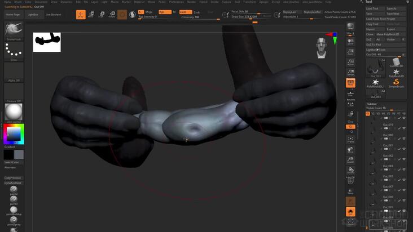This screenshot has height=232, width=413.
Task: Open the Dots stroke type selector
Action: (x=14, y=51)
